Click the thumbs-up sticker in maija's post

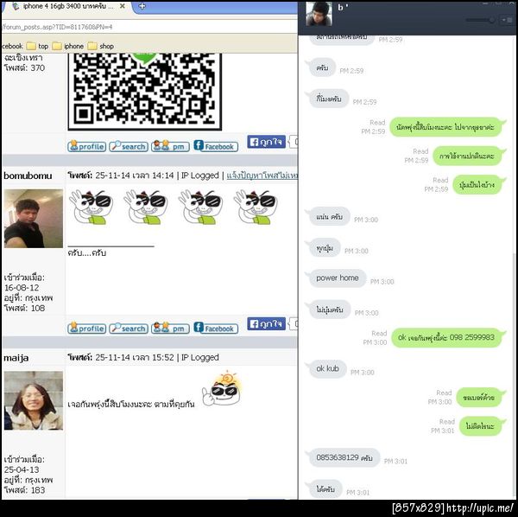(222, 389)
